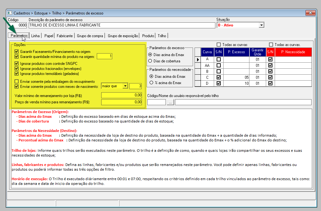Uncheck the red S/N necessity box for curve D
Viewport: 321px width, 211px height.
[x=271, y=83]
